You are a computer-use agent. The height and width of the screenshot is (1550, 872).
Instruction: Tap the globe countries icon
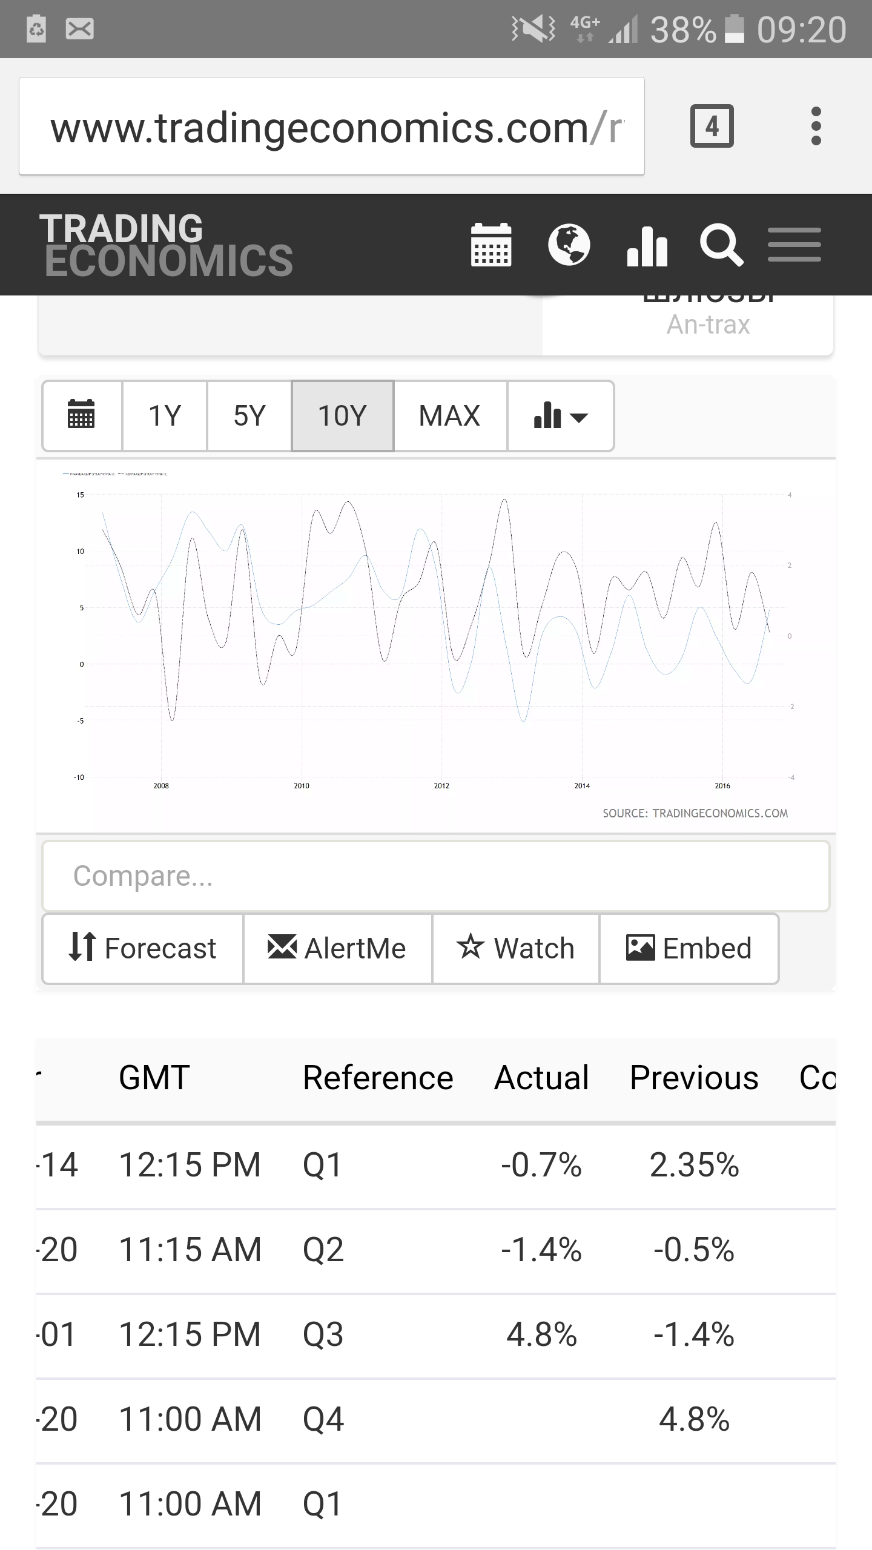point(569,245)
